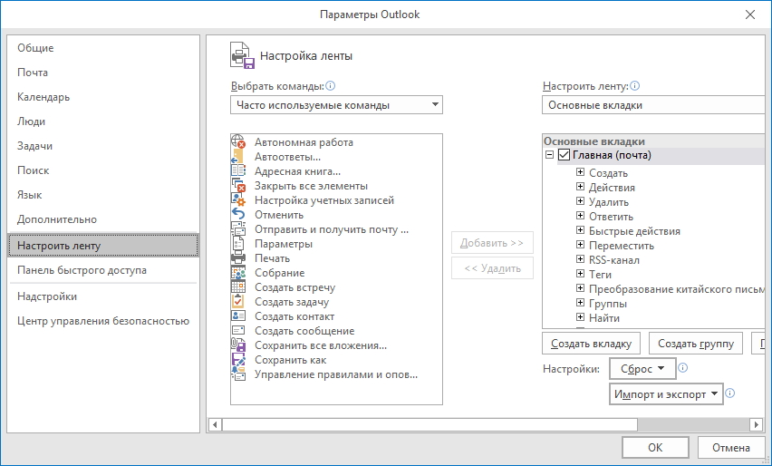Expand the Теги group
The height and width of the screenshot is (466, 772).
(581, 274)
